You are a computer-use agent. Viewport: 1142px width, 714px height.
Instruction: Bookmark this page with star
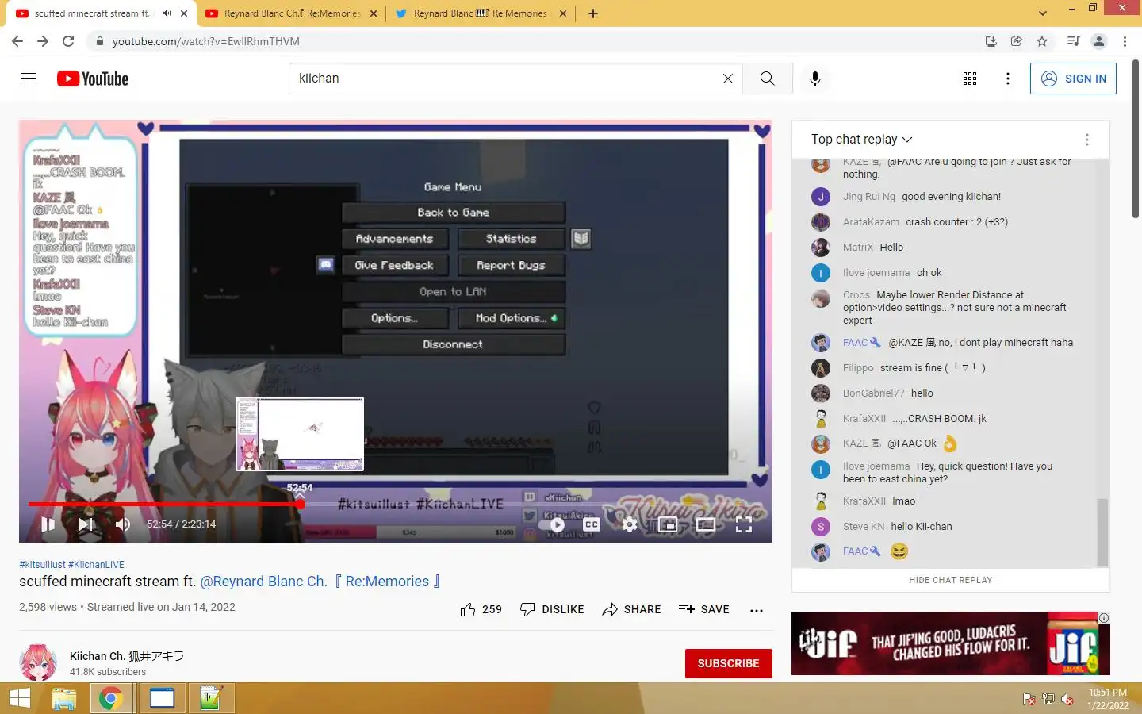pyautogui.click(x=1042, y=41)
